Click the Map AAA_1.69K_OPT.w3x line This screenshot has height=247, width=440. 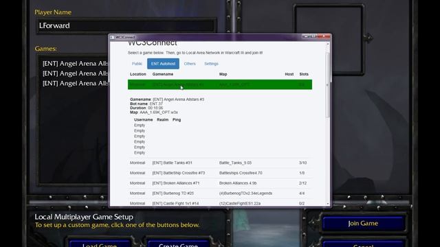point(154,113)
